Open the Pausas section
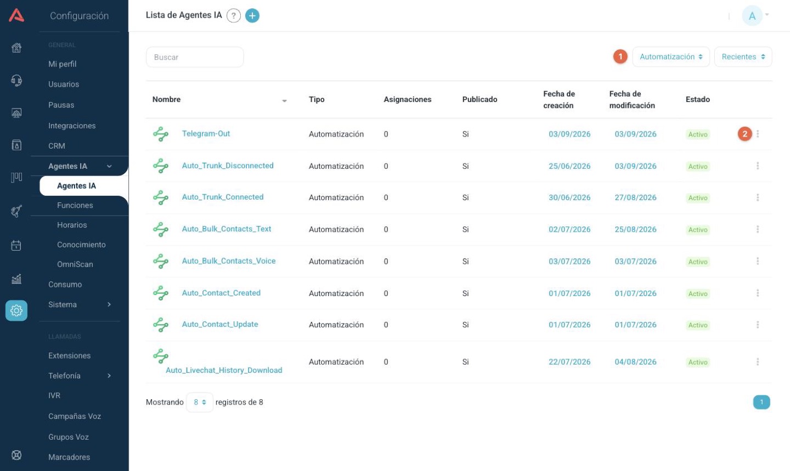This screenshot has height=471, width=790. pos(61,105)
